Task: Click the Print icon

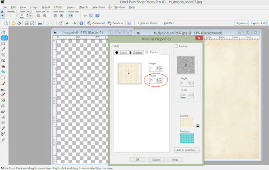Action: pyautogui.click(x=40, y=23)
